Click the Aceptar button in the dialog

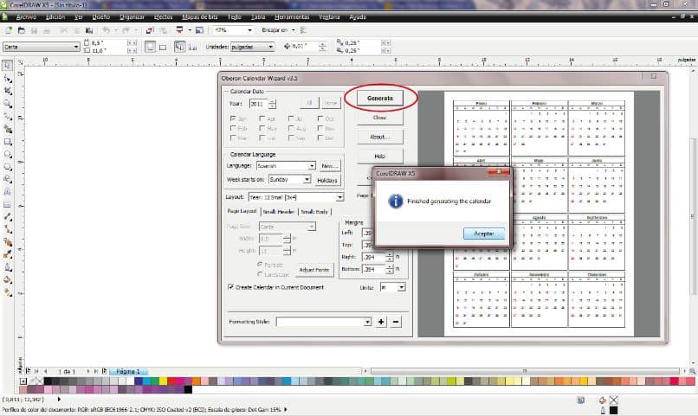pyautogui.click(x=484, y=234)
